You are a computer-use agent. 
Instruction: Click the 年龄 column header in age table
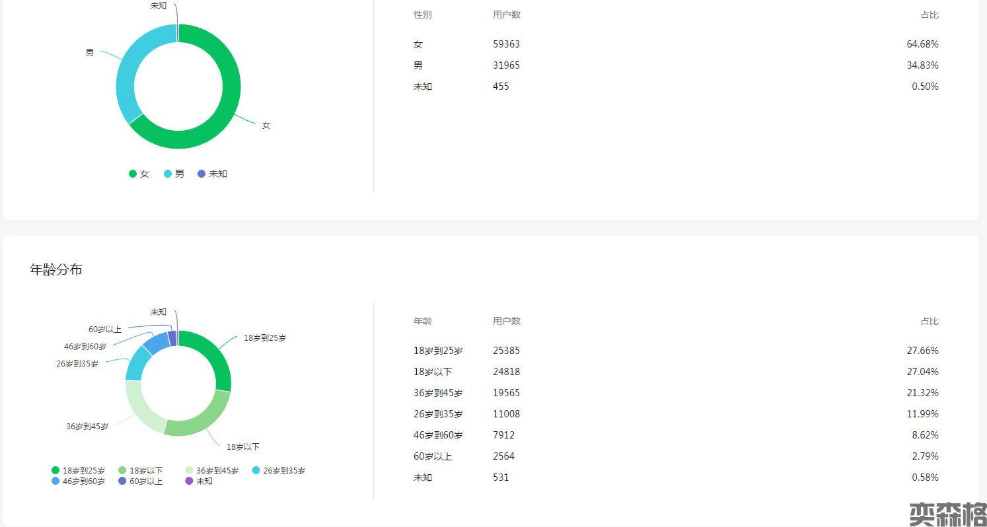coord(423,321)
